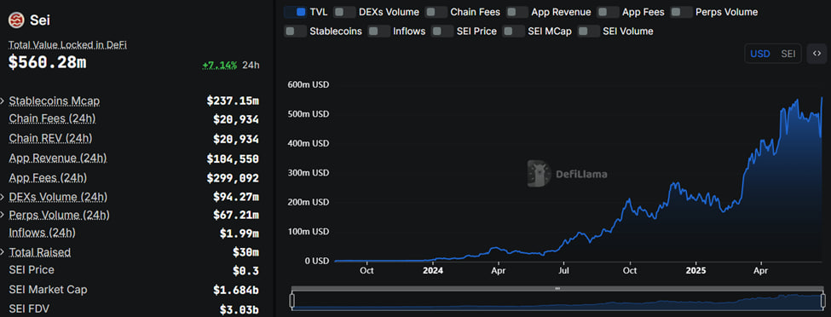Screen dimensions: 831x317
Task: Click the range slider top drag bar
Action: pyautogui.click(x=557, y=289)
